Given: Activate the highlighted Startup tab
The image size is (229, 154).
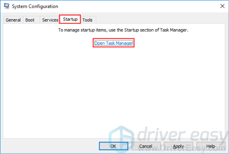Looking at the screenshot, I should pyautogui.click(x=70, y=19).
